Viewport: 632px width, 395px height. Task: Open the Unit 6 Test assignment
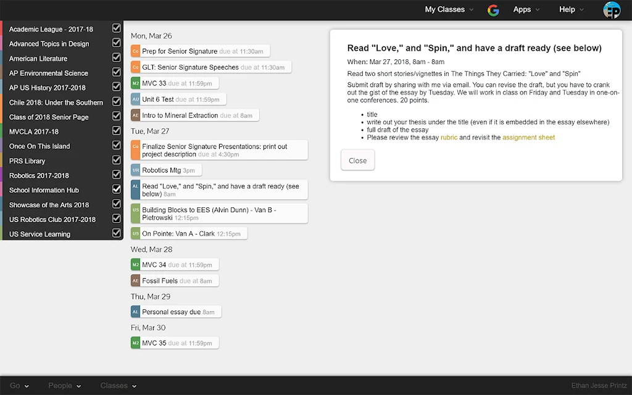pyautogui.click(x=178, y=99)
